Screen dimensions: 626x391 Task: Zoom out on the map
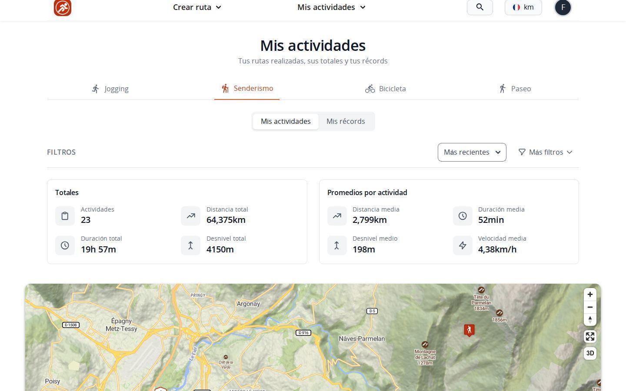(x=590, y=307)
